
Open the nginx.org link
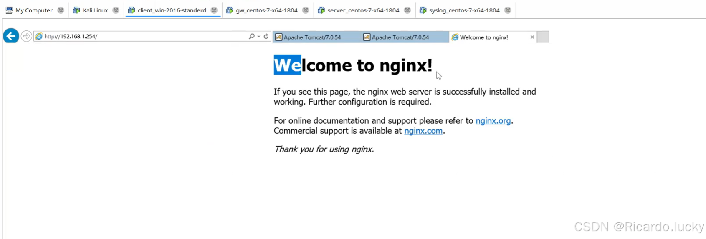point(493,121)
